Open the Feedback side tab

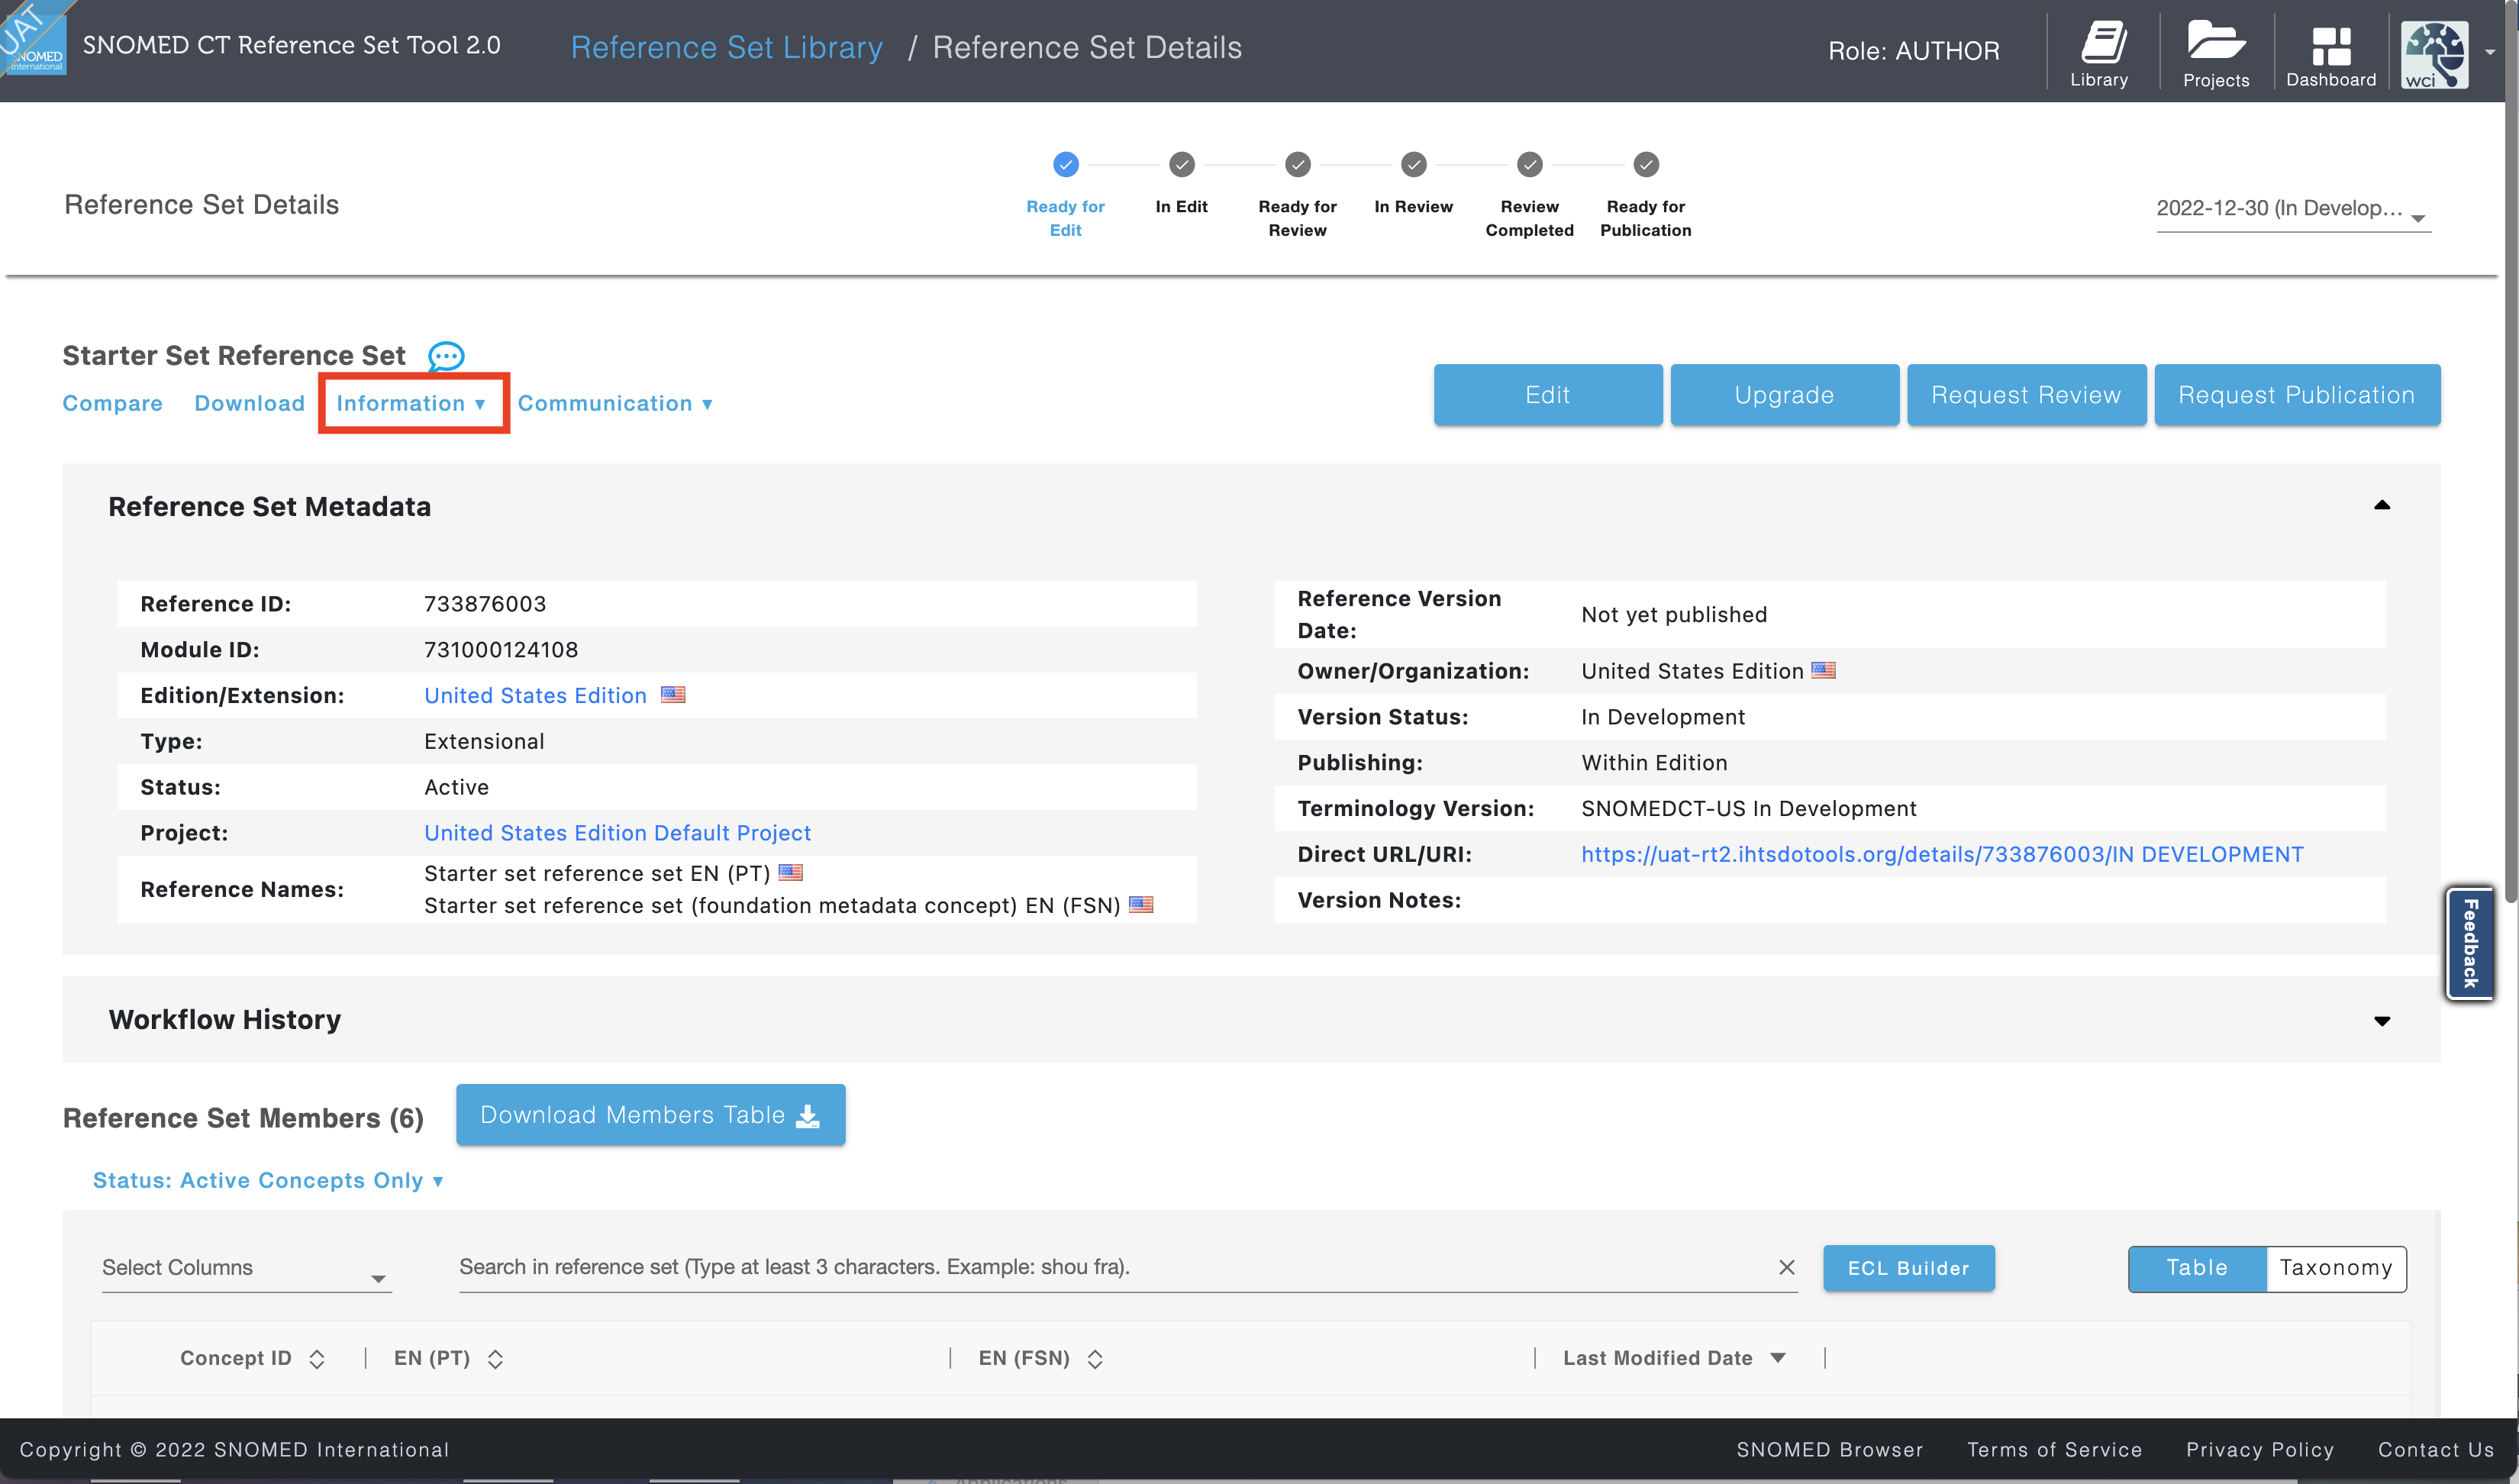coord(2469,943)
